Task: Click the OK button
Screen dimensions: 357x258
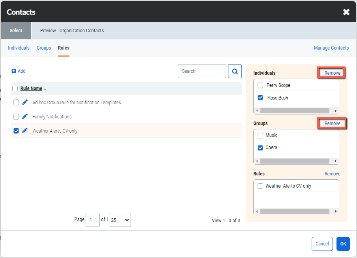Action: 343,243
